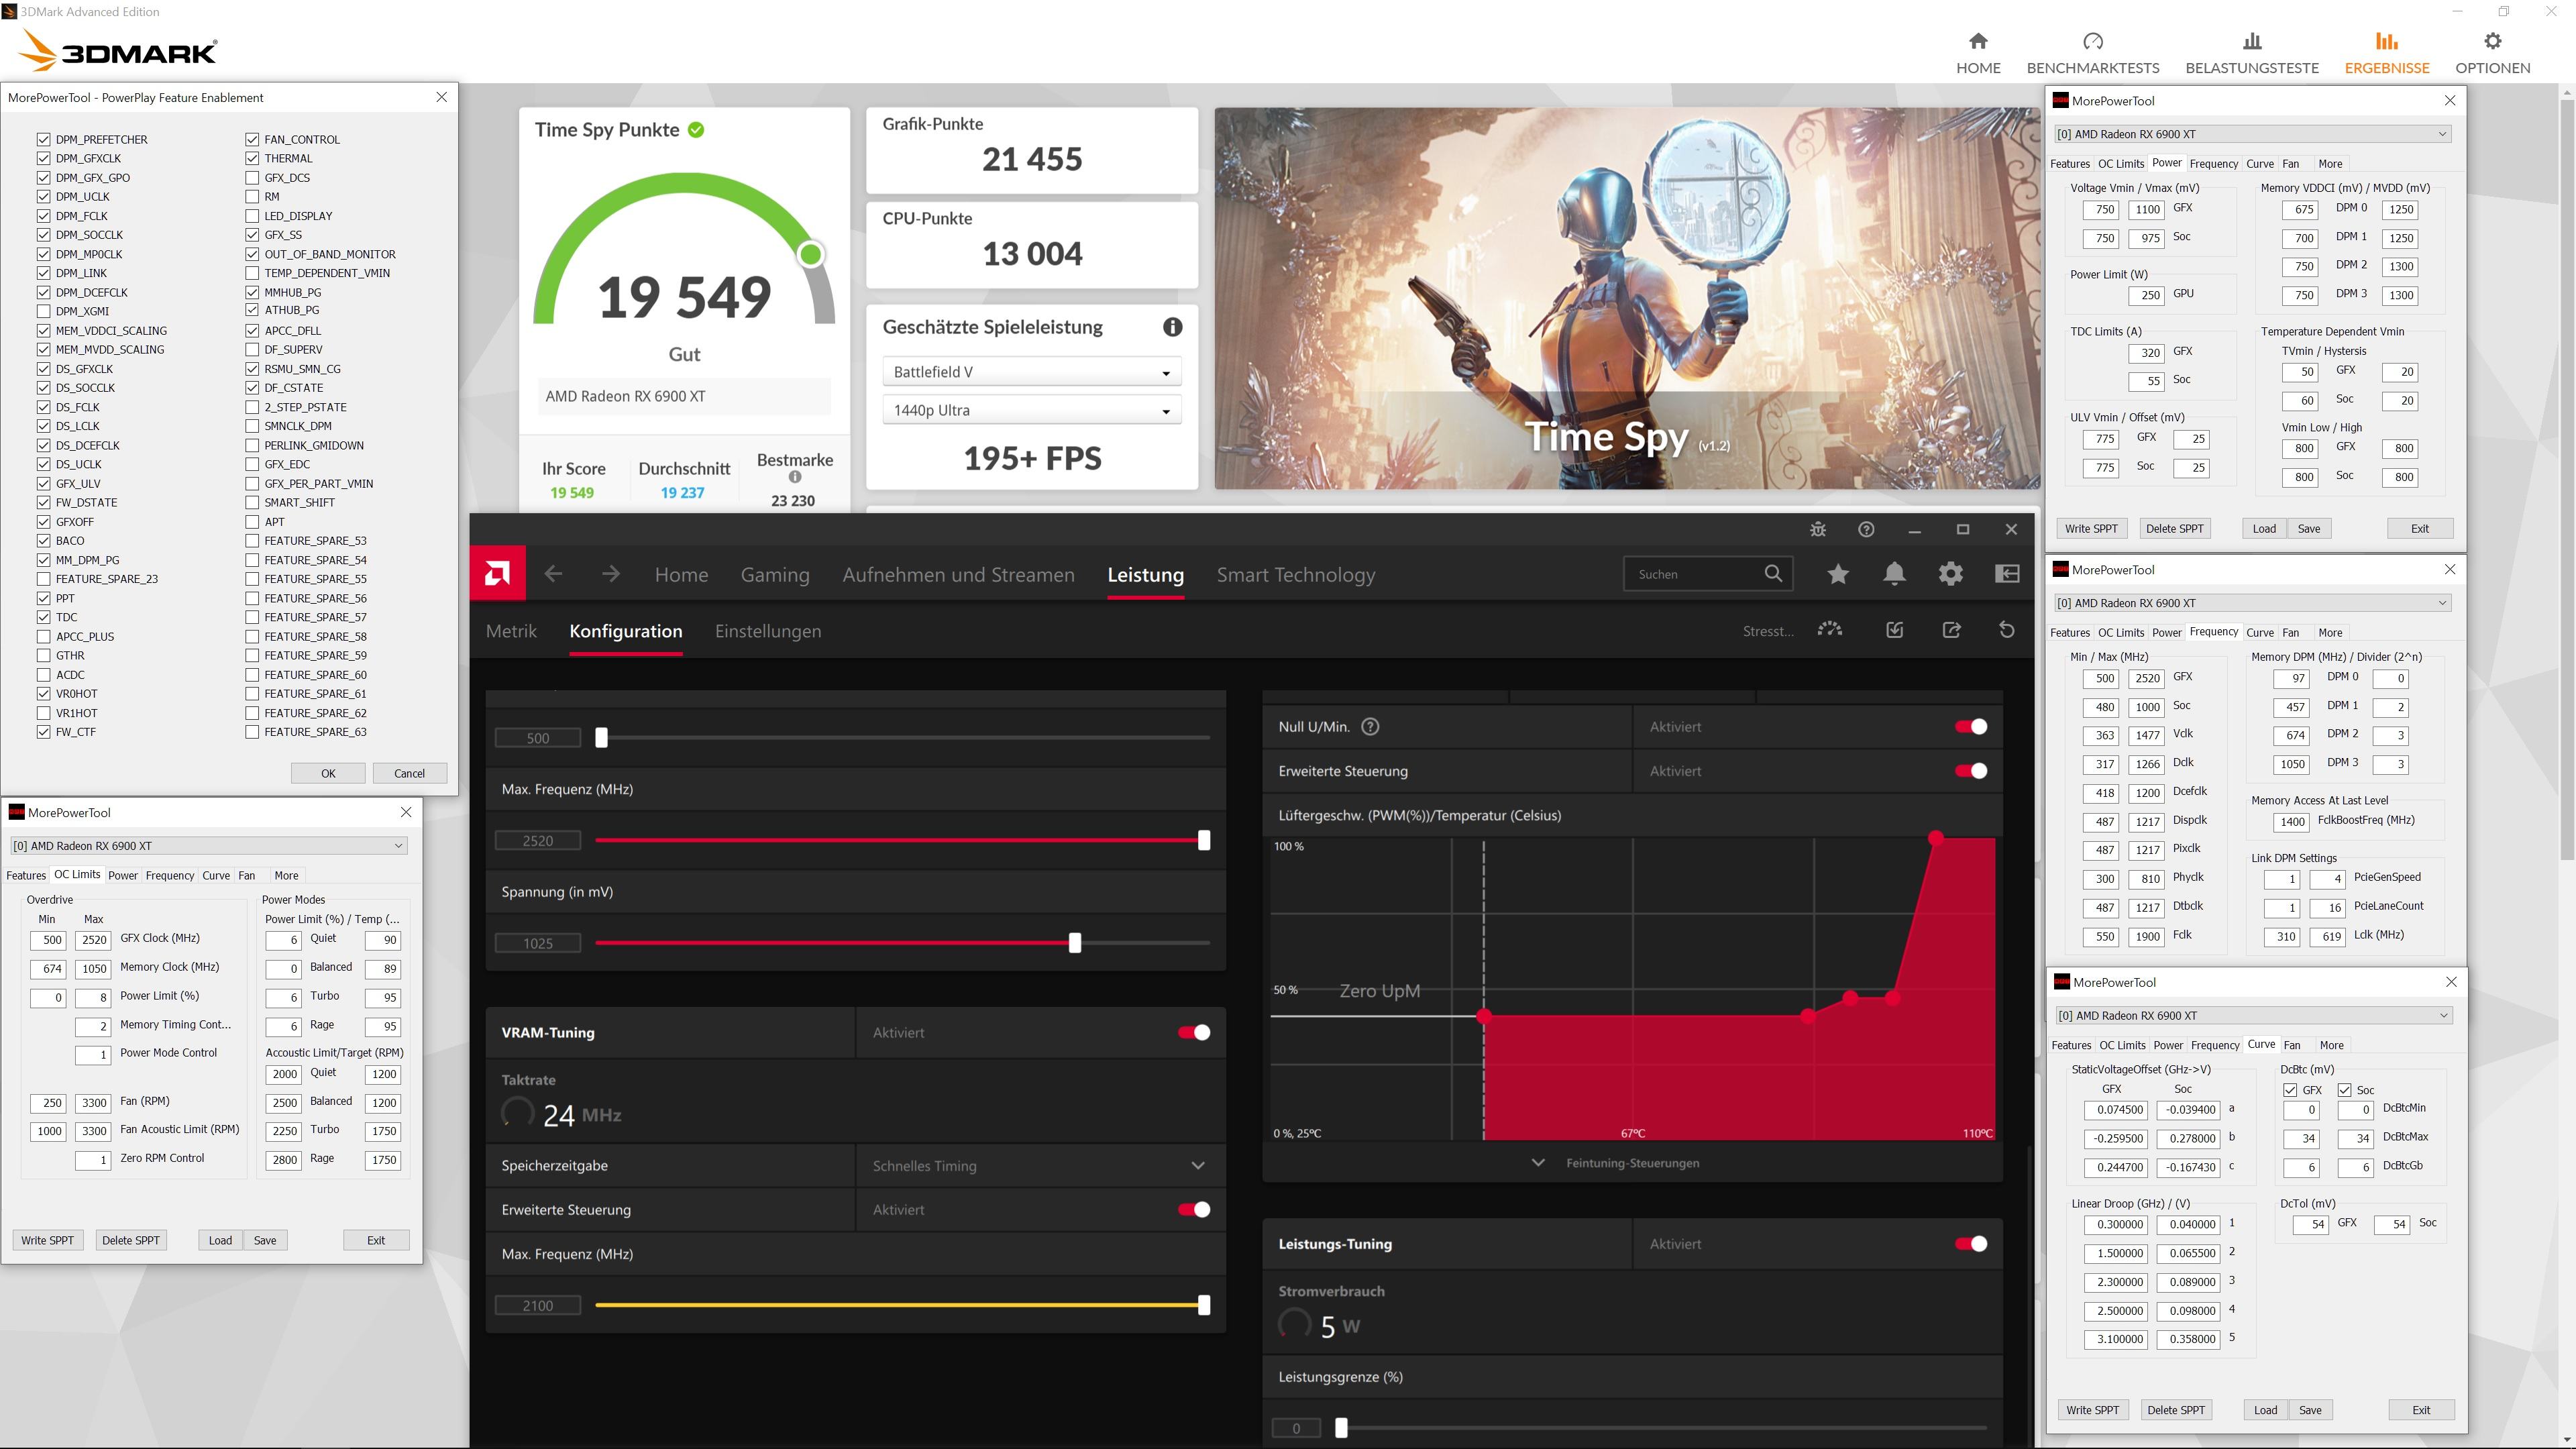The height and width of the screenshot is (1449, 2576).
Task: Switch to Gaming tab in Radeon Software
Action: (x=775, y=574)
